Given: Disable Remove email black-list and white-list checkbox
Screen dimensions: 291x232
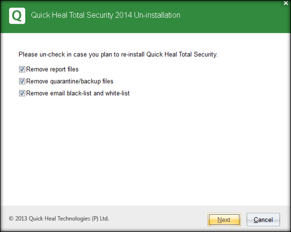Looking at the screenshot, I should point(22,93).
